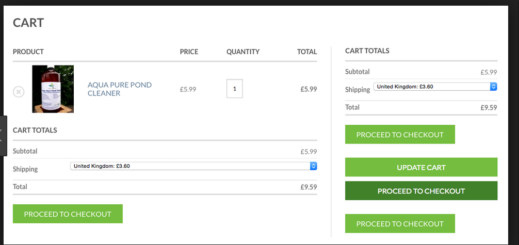Click Proceed to Checkout below dark green button
The width and height of the screenshot is (519, 245).
pos(400,224)
